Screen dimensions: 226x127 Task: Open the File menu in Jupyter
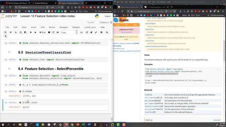tap(7, 27)
